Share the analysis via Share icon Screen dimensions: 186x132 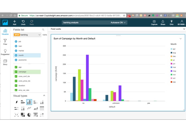[x=163, y=22]
